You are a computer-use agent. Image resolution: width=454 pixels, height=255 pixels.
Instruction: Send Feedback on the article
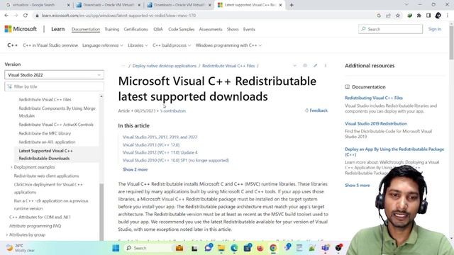tap(316, 110)
